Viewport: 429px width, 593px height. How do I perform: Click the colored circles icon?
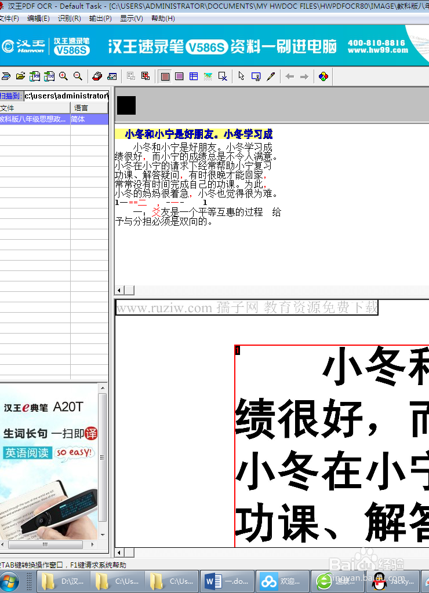pyautogui.click(x=323, y=76)
